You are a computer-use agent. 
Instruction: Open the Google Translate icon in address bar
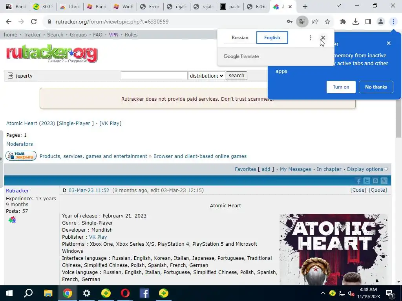tap(302, 22)
